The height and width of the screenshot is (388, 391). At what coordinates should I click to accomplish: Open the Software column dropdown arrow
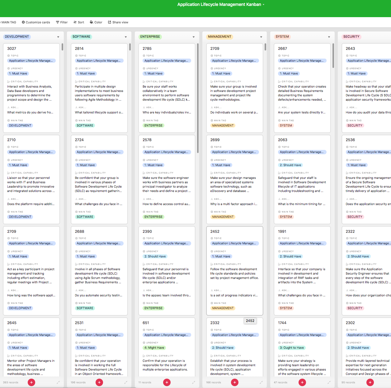point(126,37)
